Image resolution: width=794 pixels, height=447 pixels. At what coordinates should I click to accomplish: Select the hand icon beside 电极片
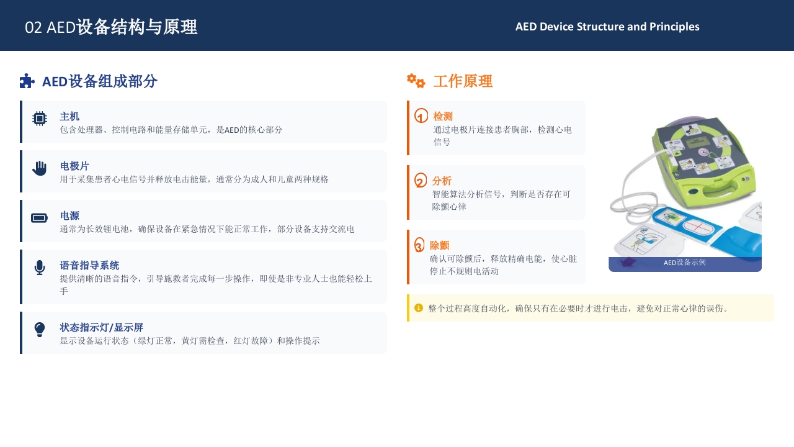pyautogui.click(x=39, y=168)
